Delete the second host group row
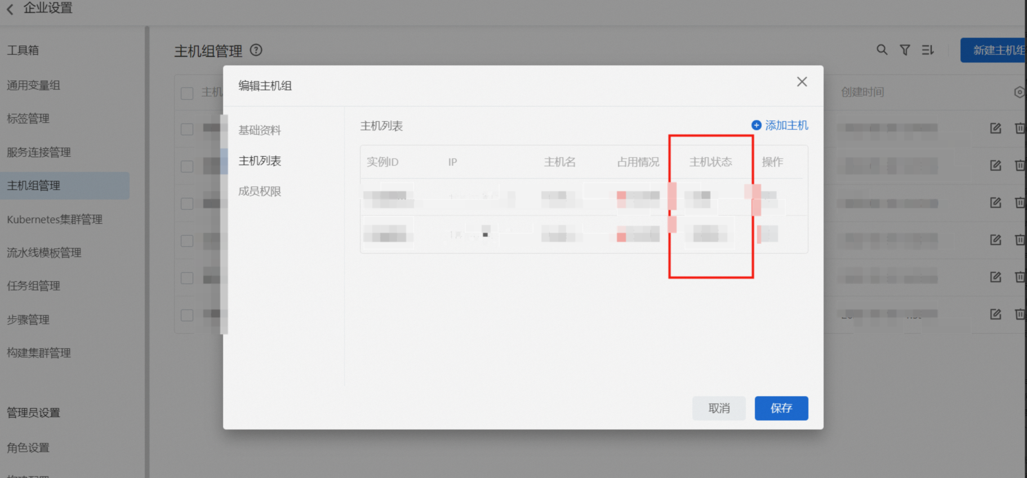1027x478 pixels. click(x=1020, y=166)
